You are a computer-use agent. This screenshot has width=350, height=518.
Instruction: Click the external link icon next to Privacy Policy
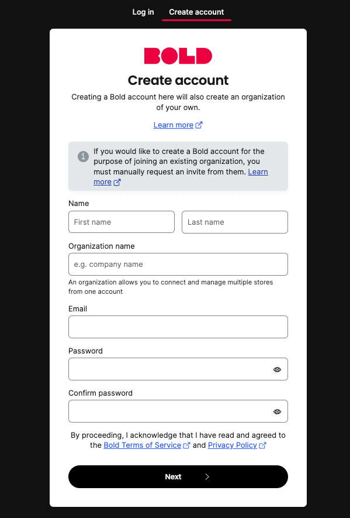(262, 445)
